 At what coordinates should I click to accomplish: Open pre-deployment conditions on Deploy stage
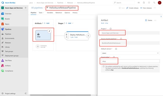pos(66,36)
